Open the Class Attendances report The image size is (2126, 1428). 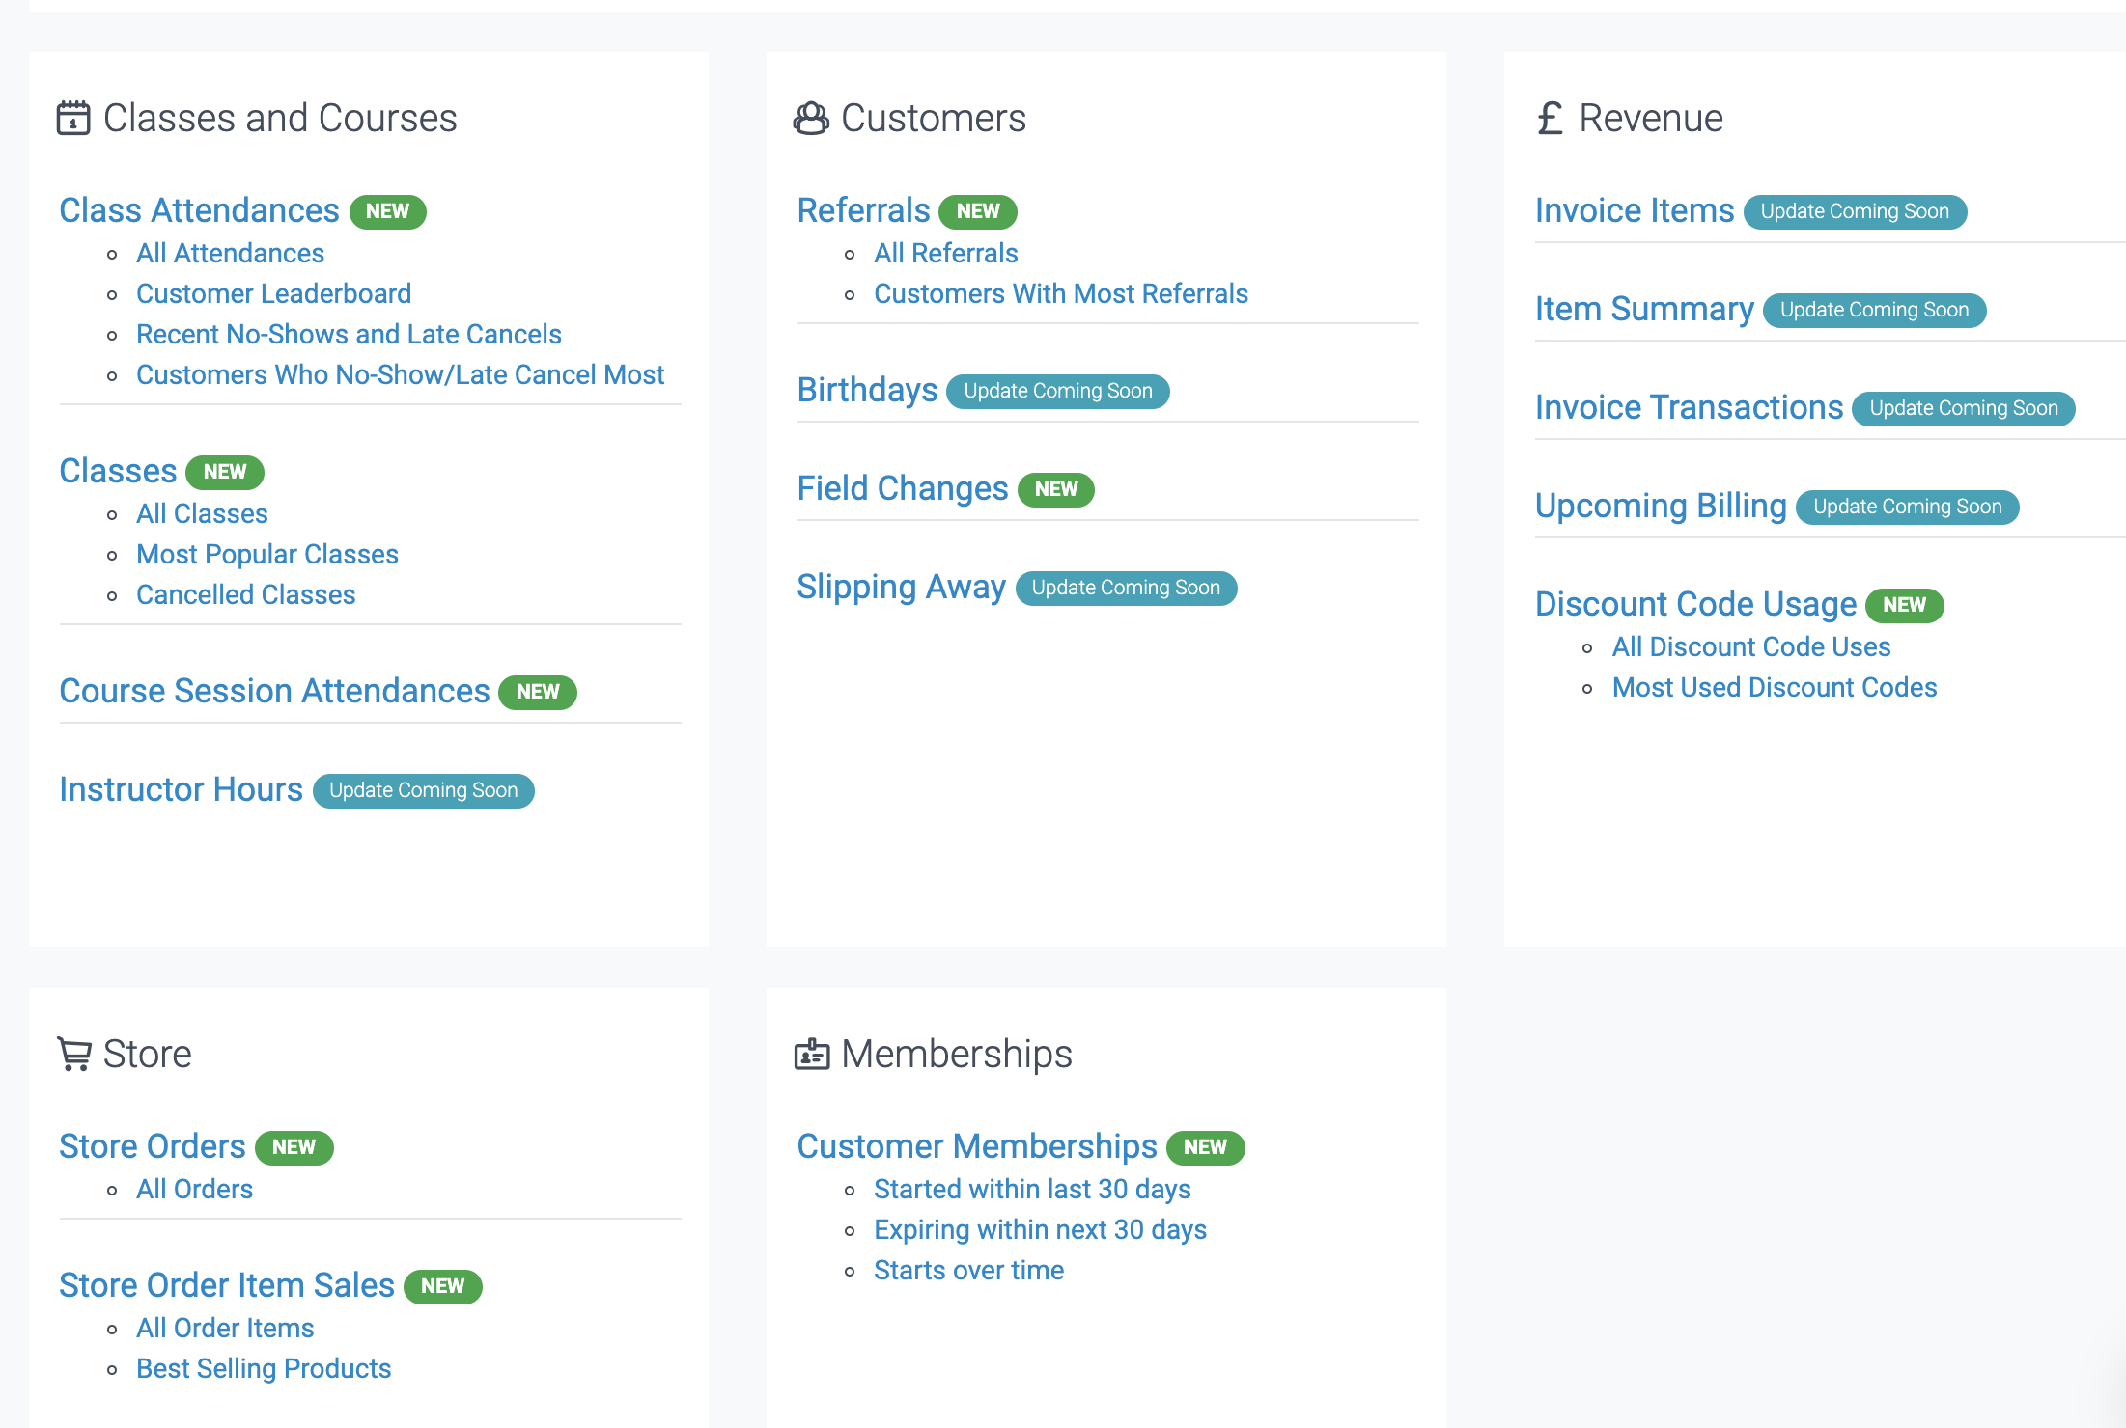click(x=199, y=210)
